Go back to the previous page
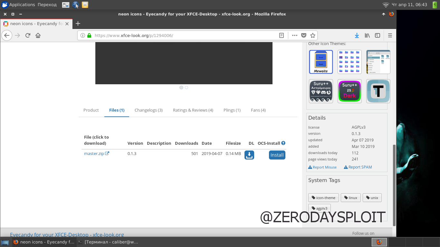This screenshot has height=247, width=440. coord(7,35)
